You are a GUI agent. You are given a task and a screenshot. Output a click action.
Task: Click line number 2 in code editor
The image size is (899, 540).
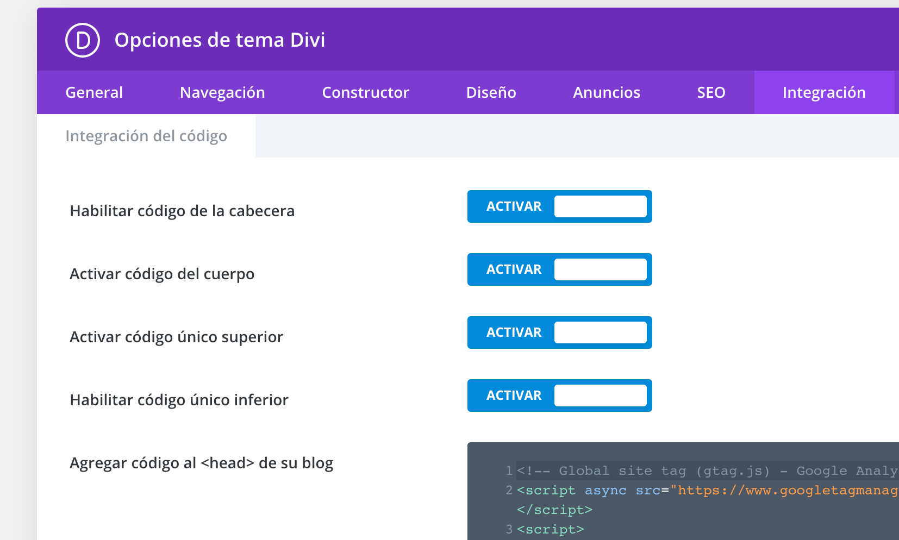(509, 491)
